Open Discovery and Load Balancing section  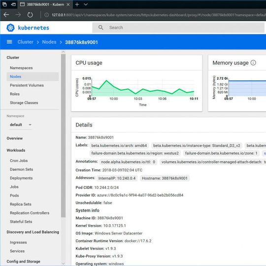click(x=33, y=232)
